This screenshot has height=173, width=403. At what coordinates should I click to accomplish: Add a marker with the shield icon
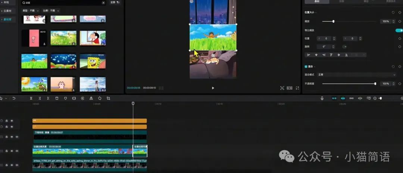click(x=65, y=98)
